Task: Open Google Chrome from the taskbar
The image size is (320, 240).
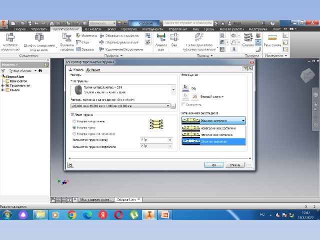Action: pyautogui.click(x=71, y=214)
